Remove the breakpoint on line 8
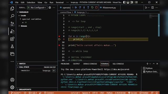Image resolution: width=168 pixels, height=94 pixels. point(59,36)
